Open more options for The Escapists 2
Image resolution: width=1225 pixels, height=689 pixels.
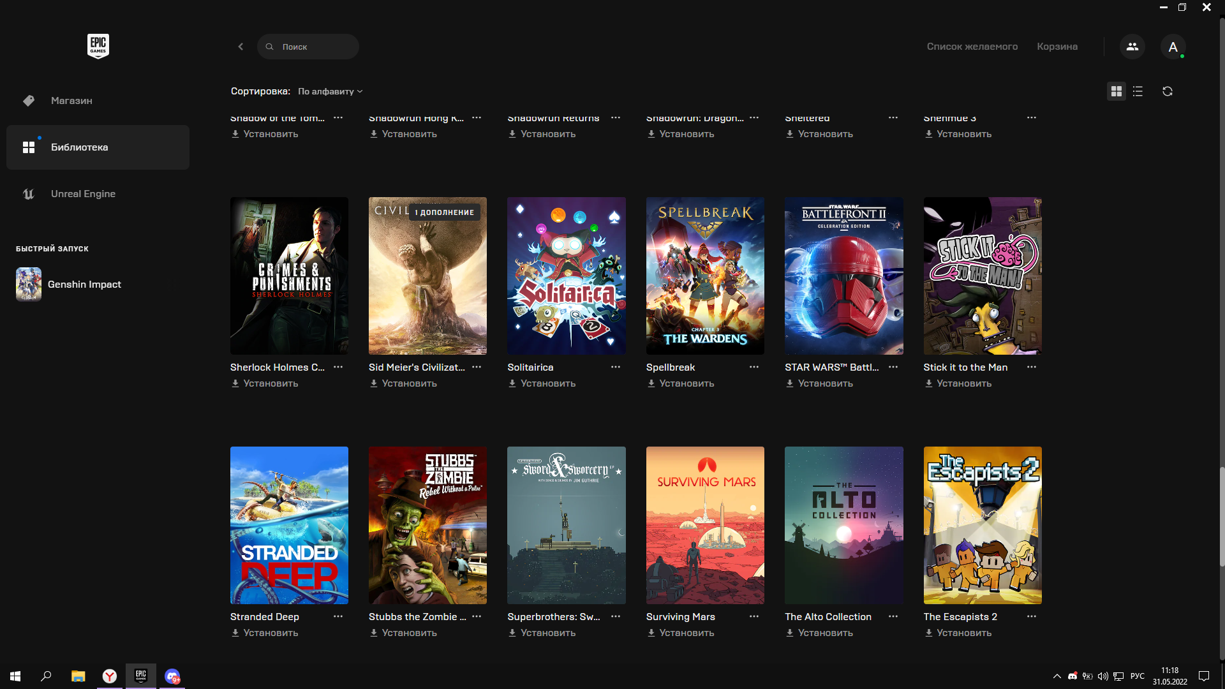tap(1032, 616)
